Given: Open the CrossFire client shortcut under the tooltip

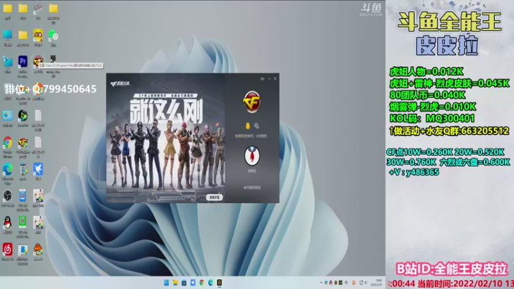Looking at the screenshot, I should pyautogui.click(x=38, y=64).
